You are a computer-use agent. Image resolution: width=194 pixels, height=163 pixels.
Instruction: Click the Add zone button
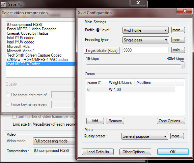click(95, 121)
